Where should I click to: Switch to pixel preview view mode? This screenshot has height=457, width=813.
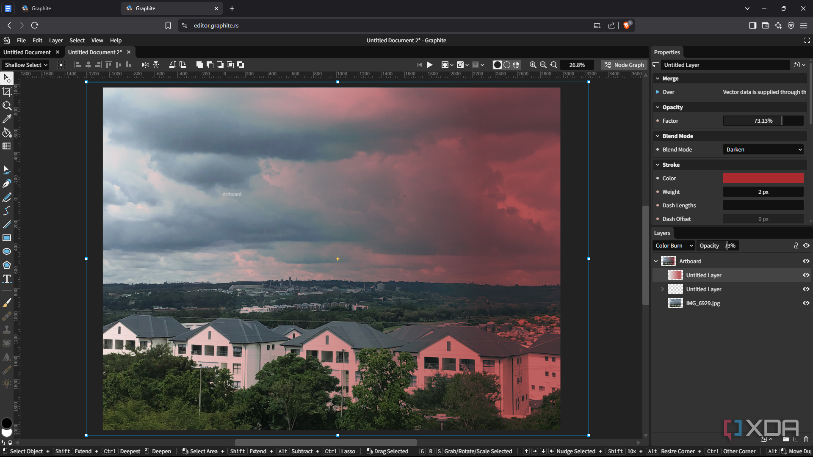click(516, 65)
